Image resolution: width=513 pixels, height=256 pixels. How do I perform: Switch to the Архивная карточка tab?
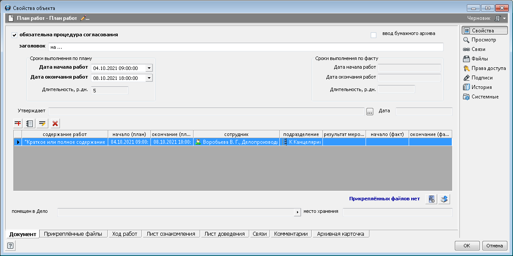[340, 234]
